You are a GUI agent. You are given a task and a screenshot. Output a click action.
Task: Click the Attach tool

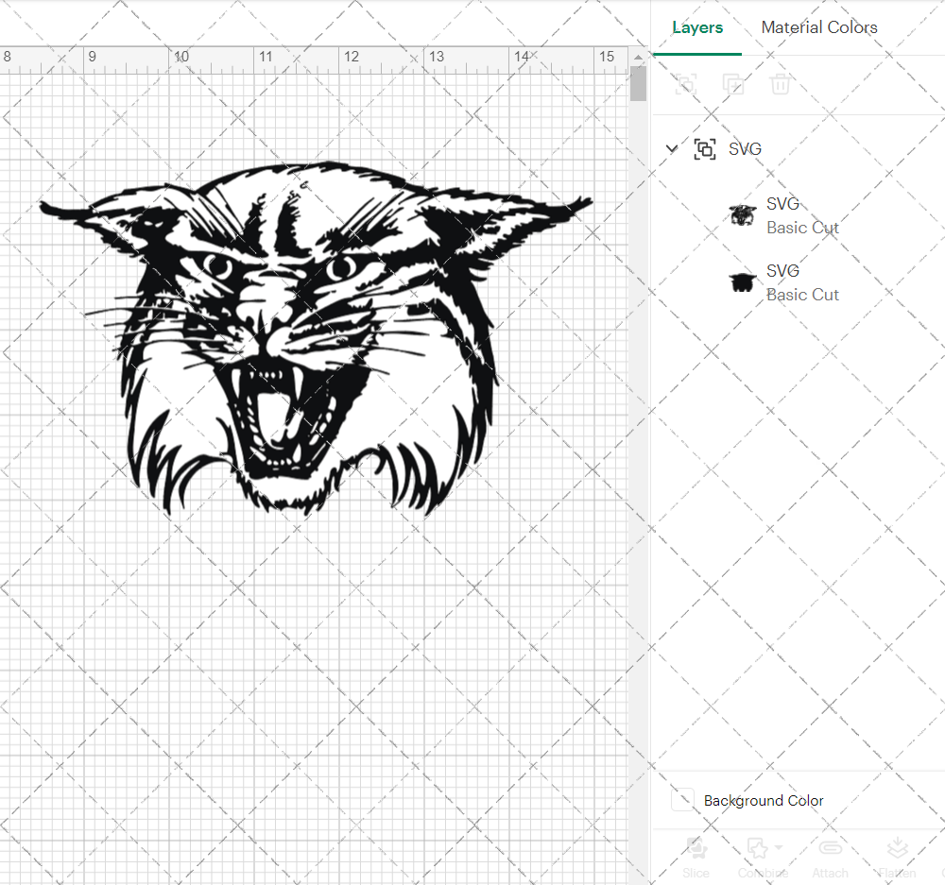(830, 857)
